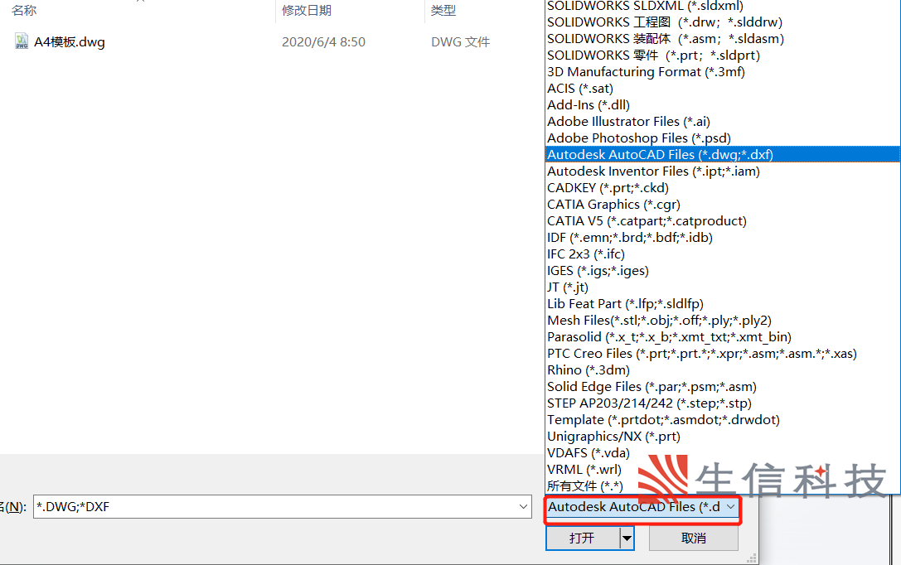The height and width of the screenshot is (565, 901).
Task: Pick IDF (*.emn;*.brd;*.bdf;*.idb) type
Action: coord(722,238)
